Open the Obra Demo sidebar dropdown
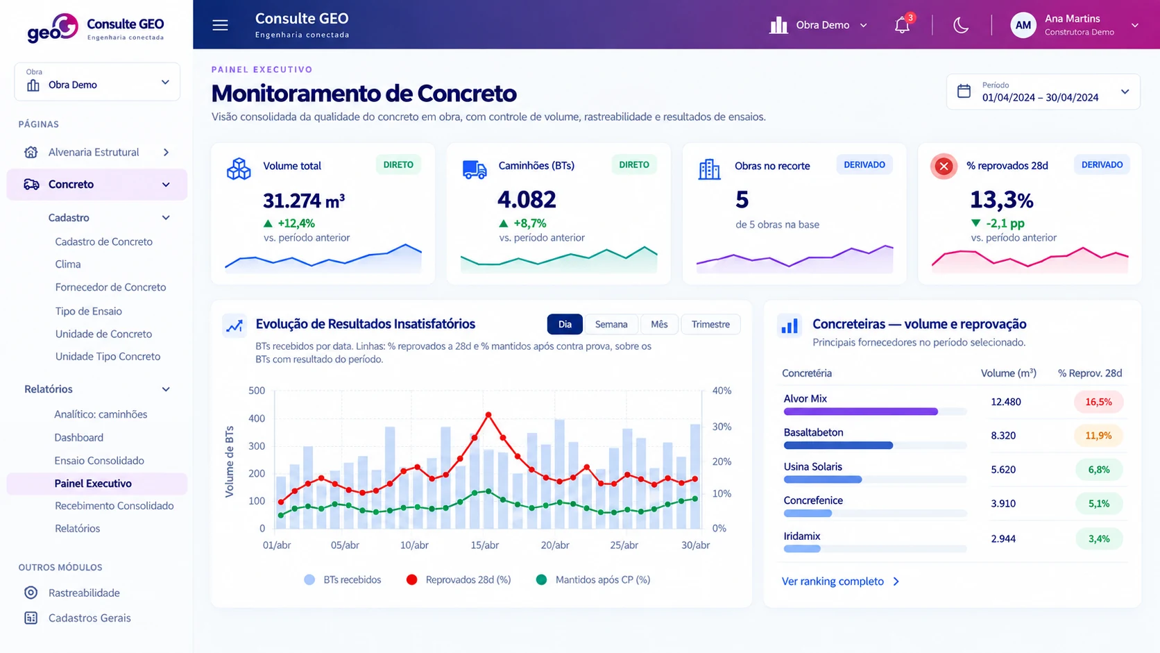Viewport: 1160px width, 653px height. point(97,82)
